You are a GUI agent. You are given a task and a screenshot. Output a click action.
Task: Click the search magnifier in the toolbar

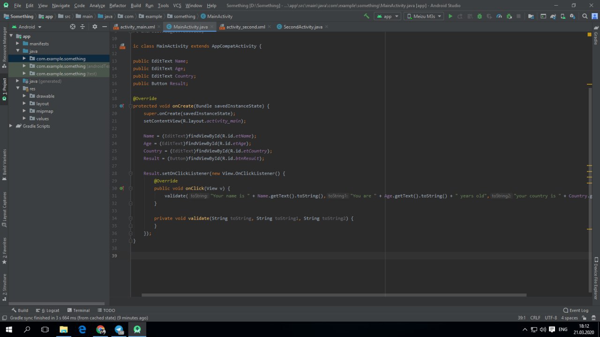tap(585, 16)
